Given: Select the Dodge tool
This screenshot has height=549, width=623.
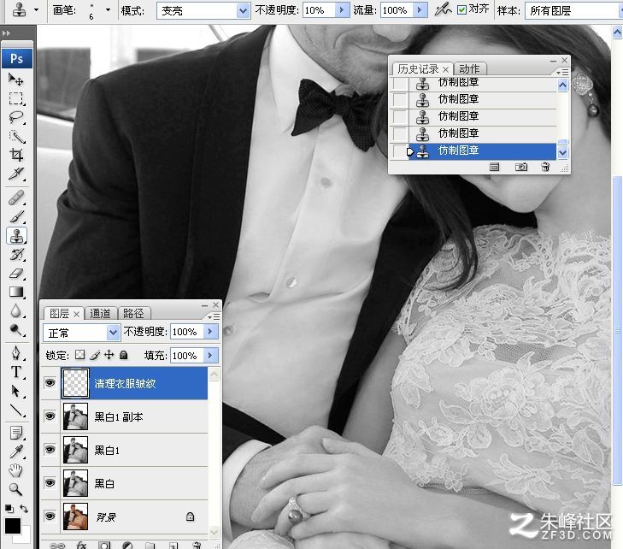Looking at the screenshot, I should pyautogui.click(x=16, y=330).
